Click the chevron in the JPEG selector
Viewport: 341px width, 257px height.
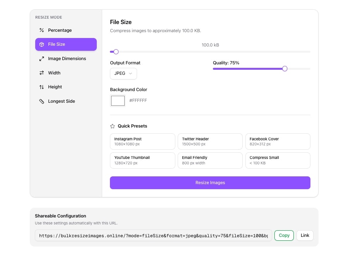click(x=130, y=73)
